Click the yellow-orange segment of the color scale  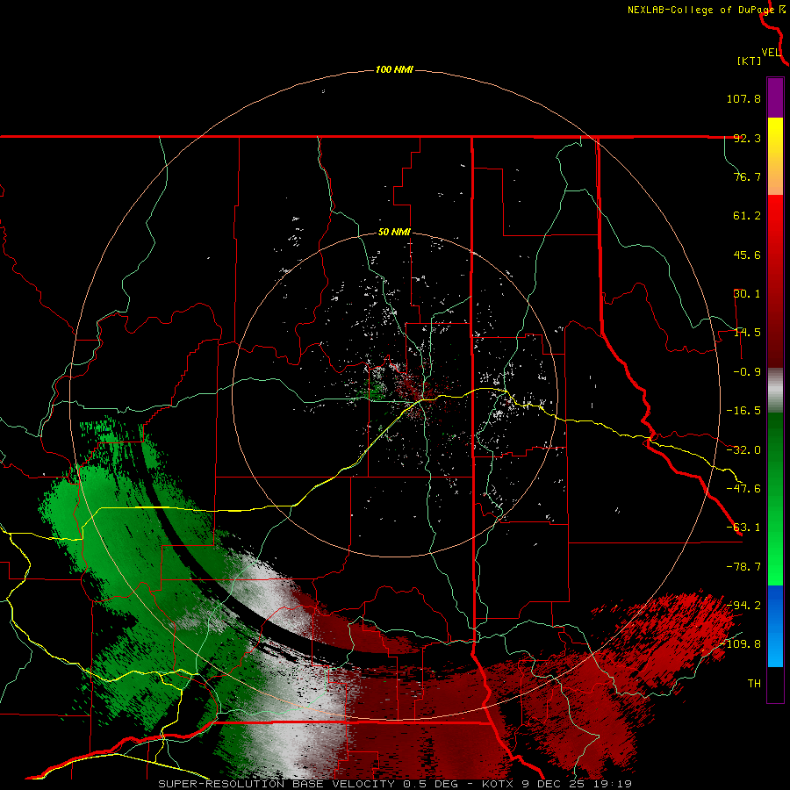pyautogui.click(x=775, y=156)
